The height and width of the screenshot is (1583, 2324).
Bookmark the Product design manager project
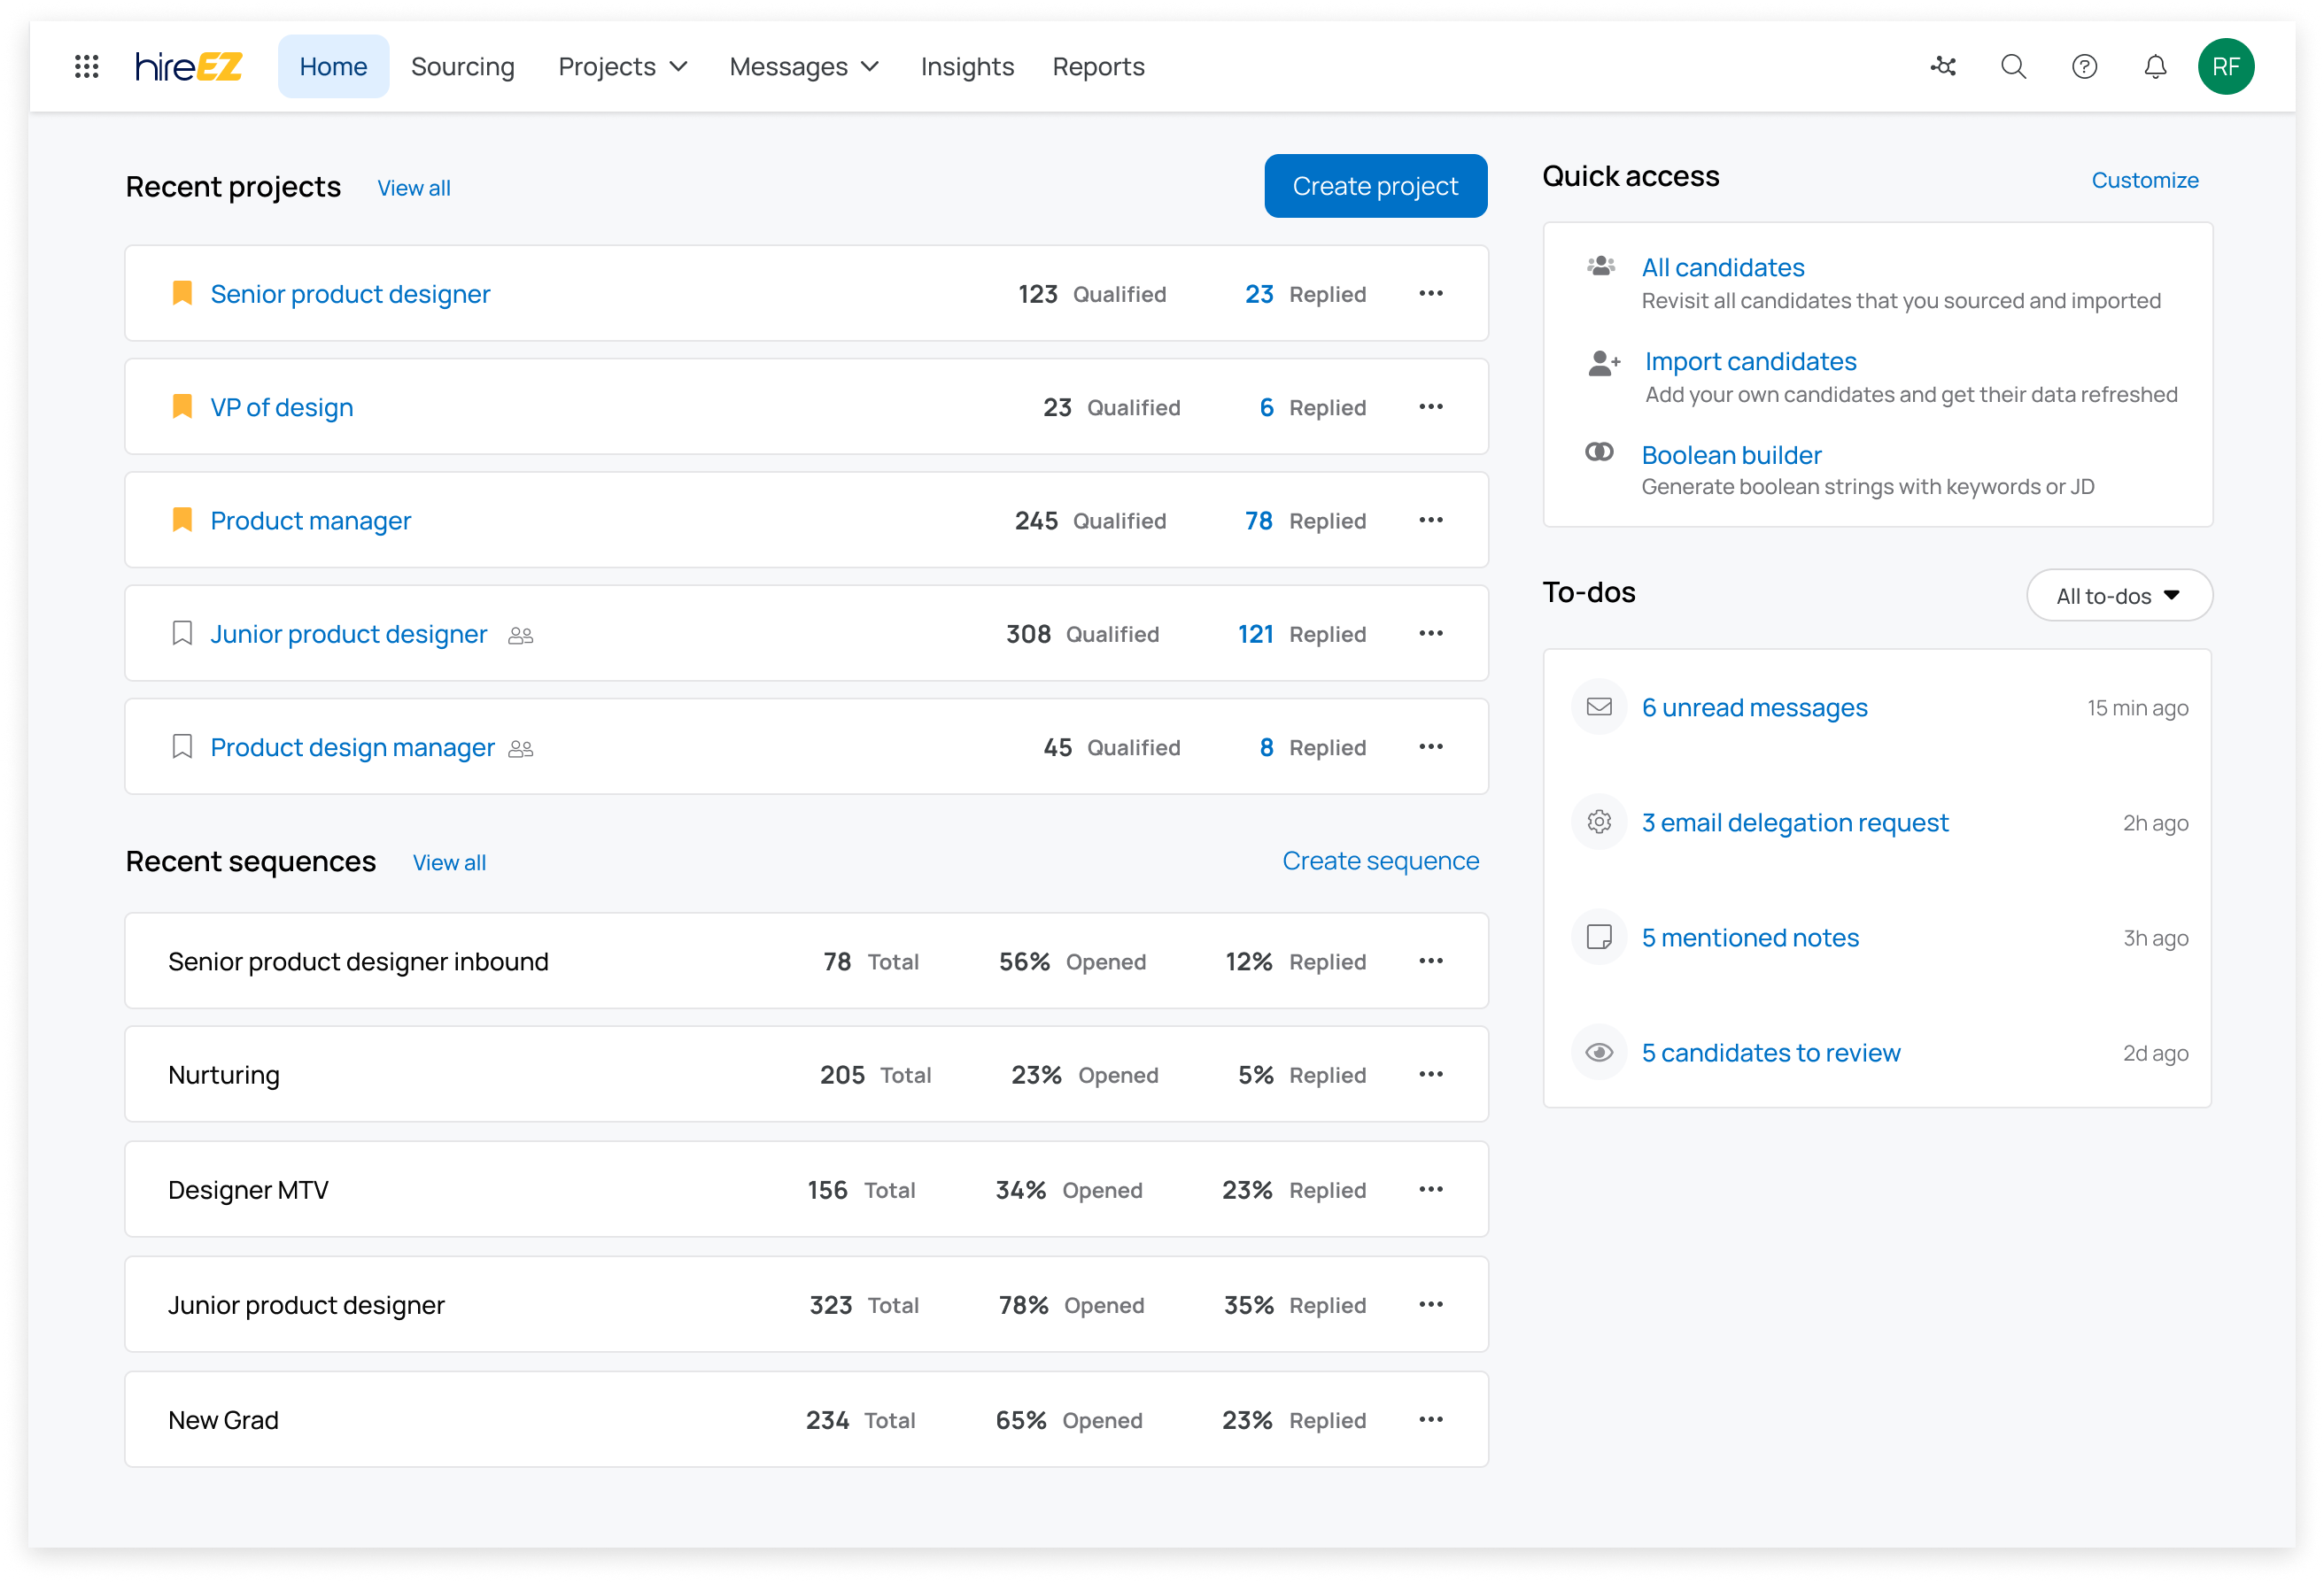[x=182, y=746]
